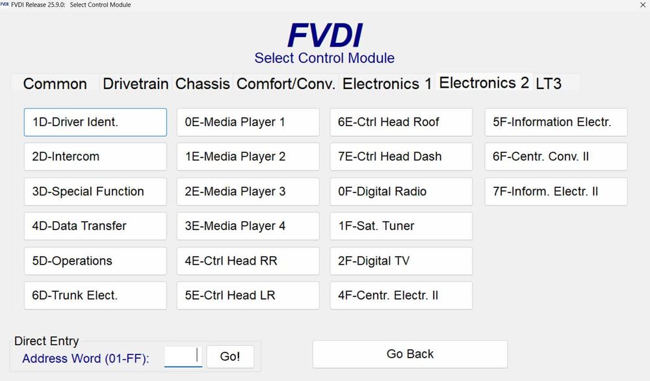The image size is (650, 381).
Task: Open 4E-Ctrl Head RR module
Action: [x=248, y=261]
